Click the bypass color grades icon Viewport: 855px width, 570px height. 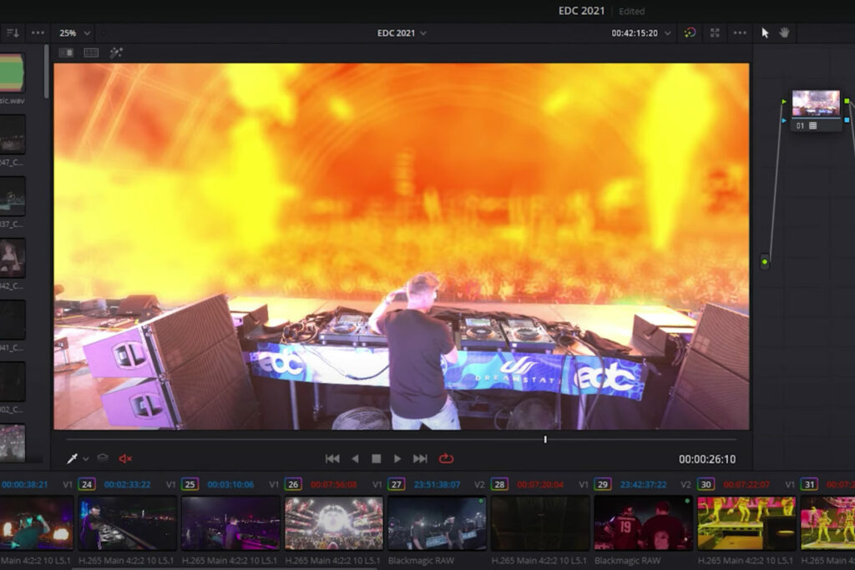pyautogui.click(x=689, y=33)
